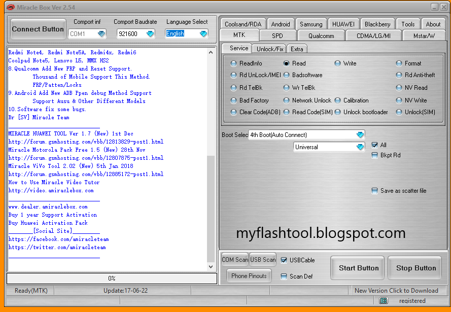Open the About tab
The height and width of the screenshot is (312, 451).
[433, 24]
